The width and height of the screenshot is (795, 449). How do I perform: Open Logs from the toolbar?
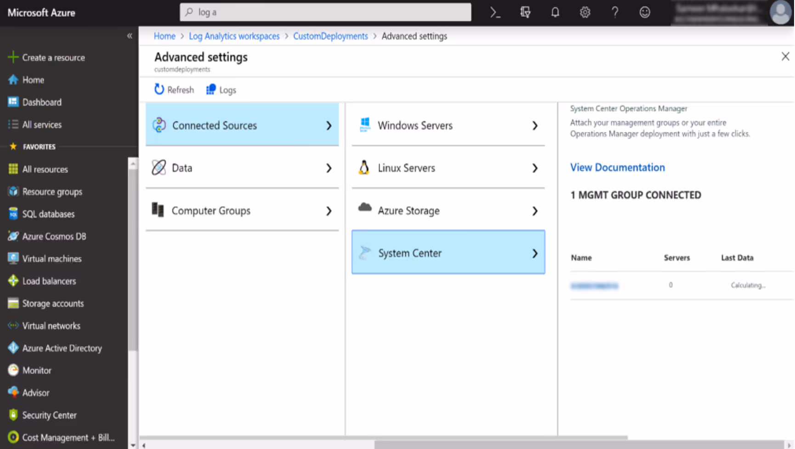click(221, 90)
